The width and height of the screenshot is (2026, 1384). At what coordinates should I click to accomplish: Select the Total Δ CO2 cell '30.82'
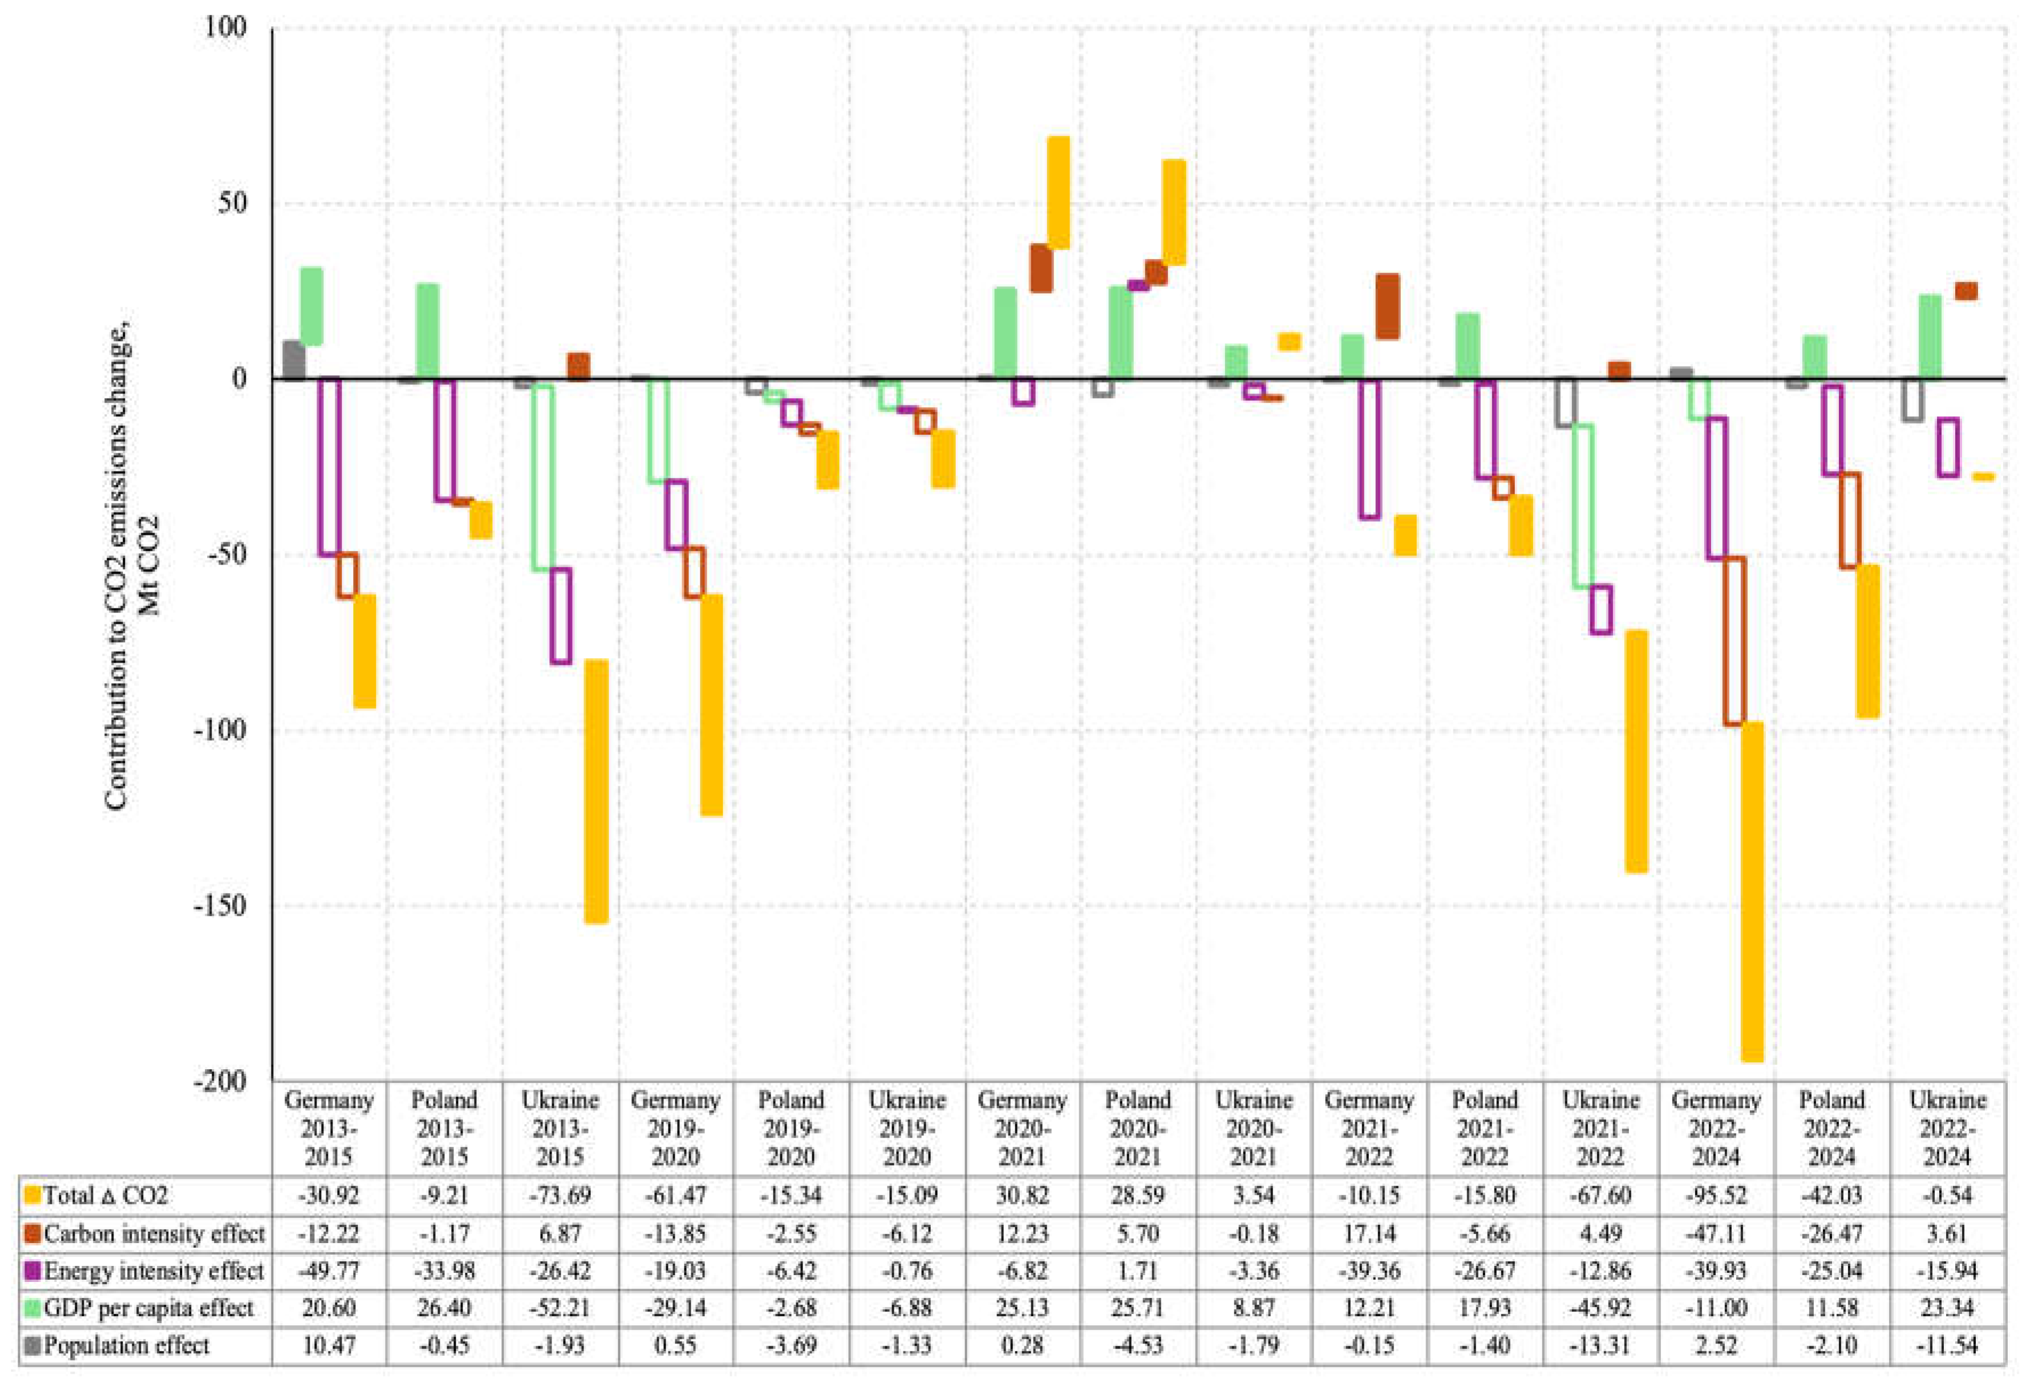tap(1022, 1195)
